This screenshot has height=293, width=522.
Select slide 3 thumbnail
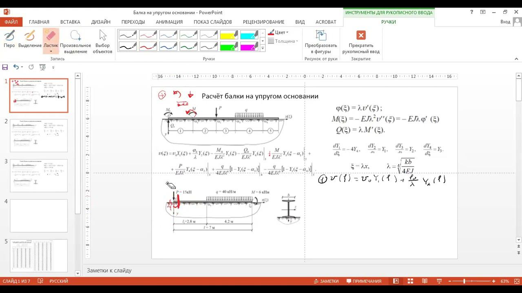tap(39, 175)
